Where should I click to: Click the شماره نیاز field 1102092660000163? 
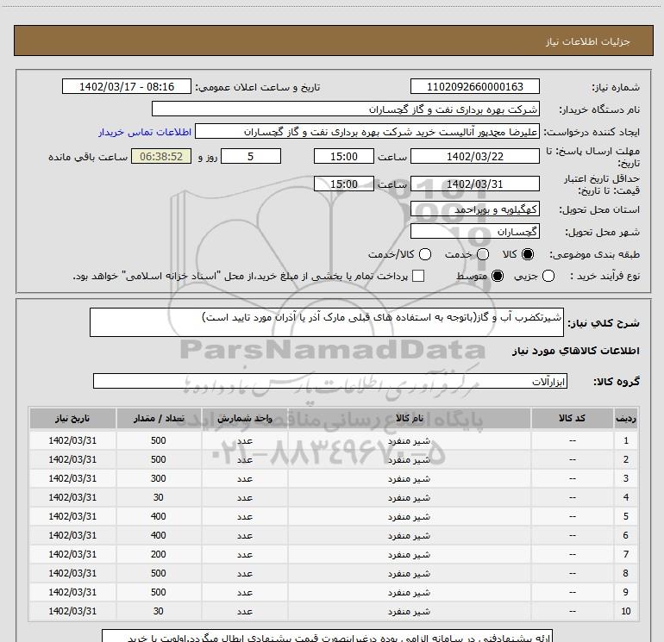coord(474,86)
